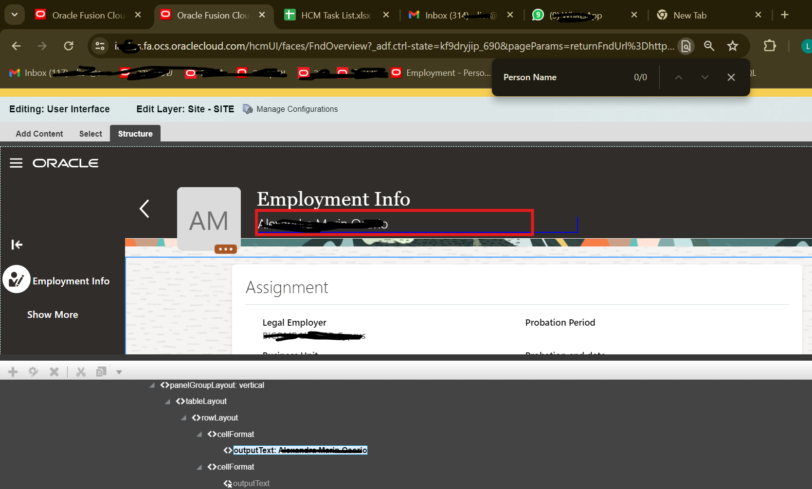812x489 pixels.
Task: Open the Employment - Perso... bookmark
Action: click(441, 73)
